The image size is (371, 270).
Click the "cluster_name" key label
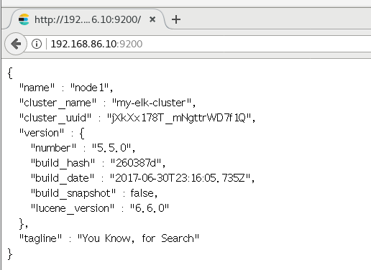58,103
